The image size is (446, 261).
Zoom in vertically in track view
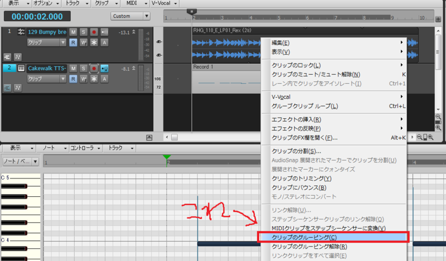438,128
